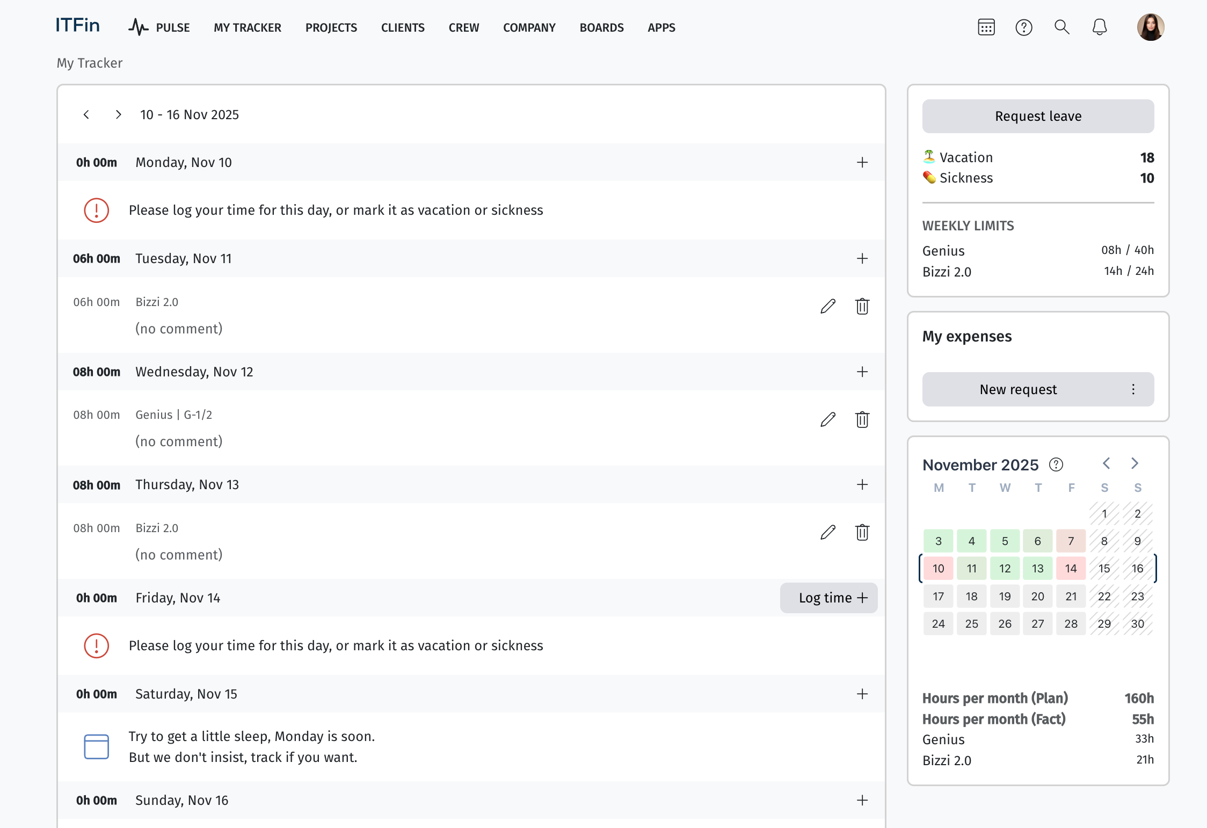Screen dimensions: 1207x828
Task: Open user profile avatar
Action: click(1150, 27)
